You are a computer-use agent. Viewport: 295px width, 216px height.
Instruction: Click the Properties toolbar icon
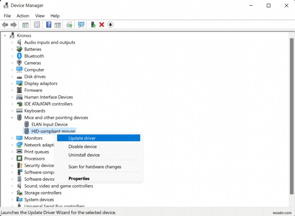(37, 24)
